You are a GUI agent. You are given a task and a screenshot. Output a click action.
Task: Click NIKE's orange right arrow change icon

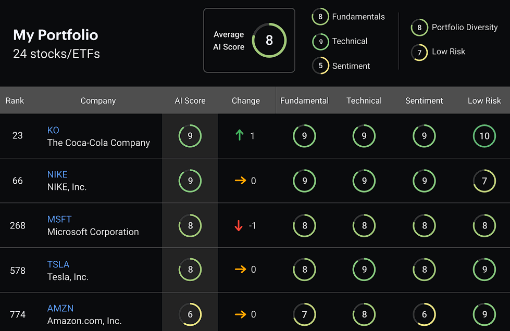pos(240,180)
